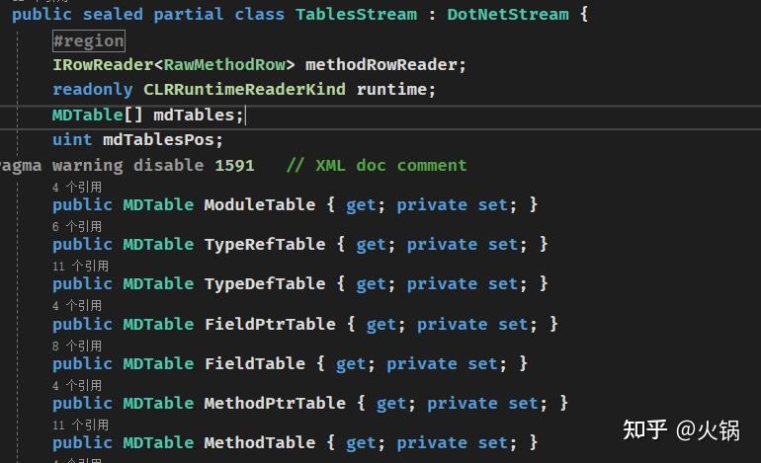Open references lens above ModuleTable property
This screenshot has width=761, height=463.
point(76,187)
